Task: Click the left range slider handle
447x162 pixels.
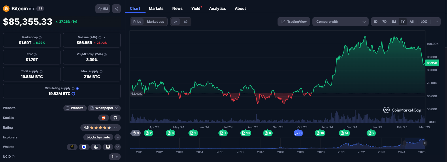Action: pyautogui.click(x=405, y=143)
